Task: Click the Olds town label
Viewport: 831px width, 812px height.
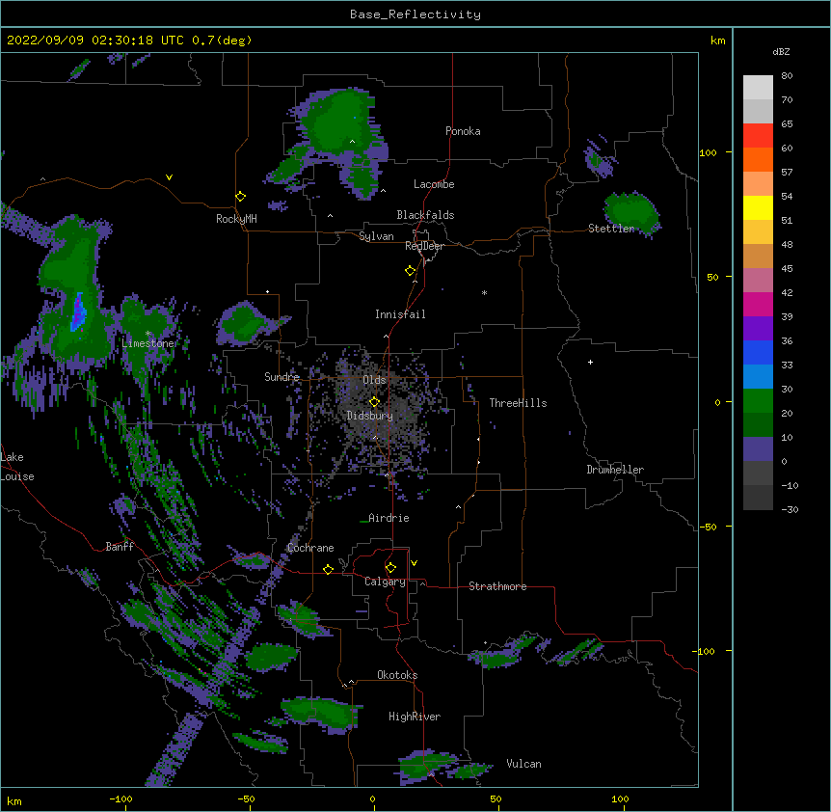Action: point(374,380)
